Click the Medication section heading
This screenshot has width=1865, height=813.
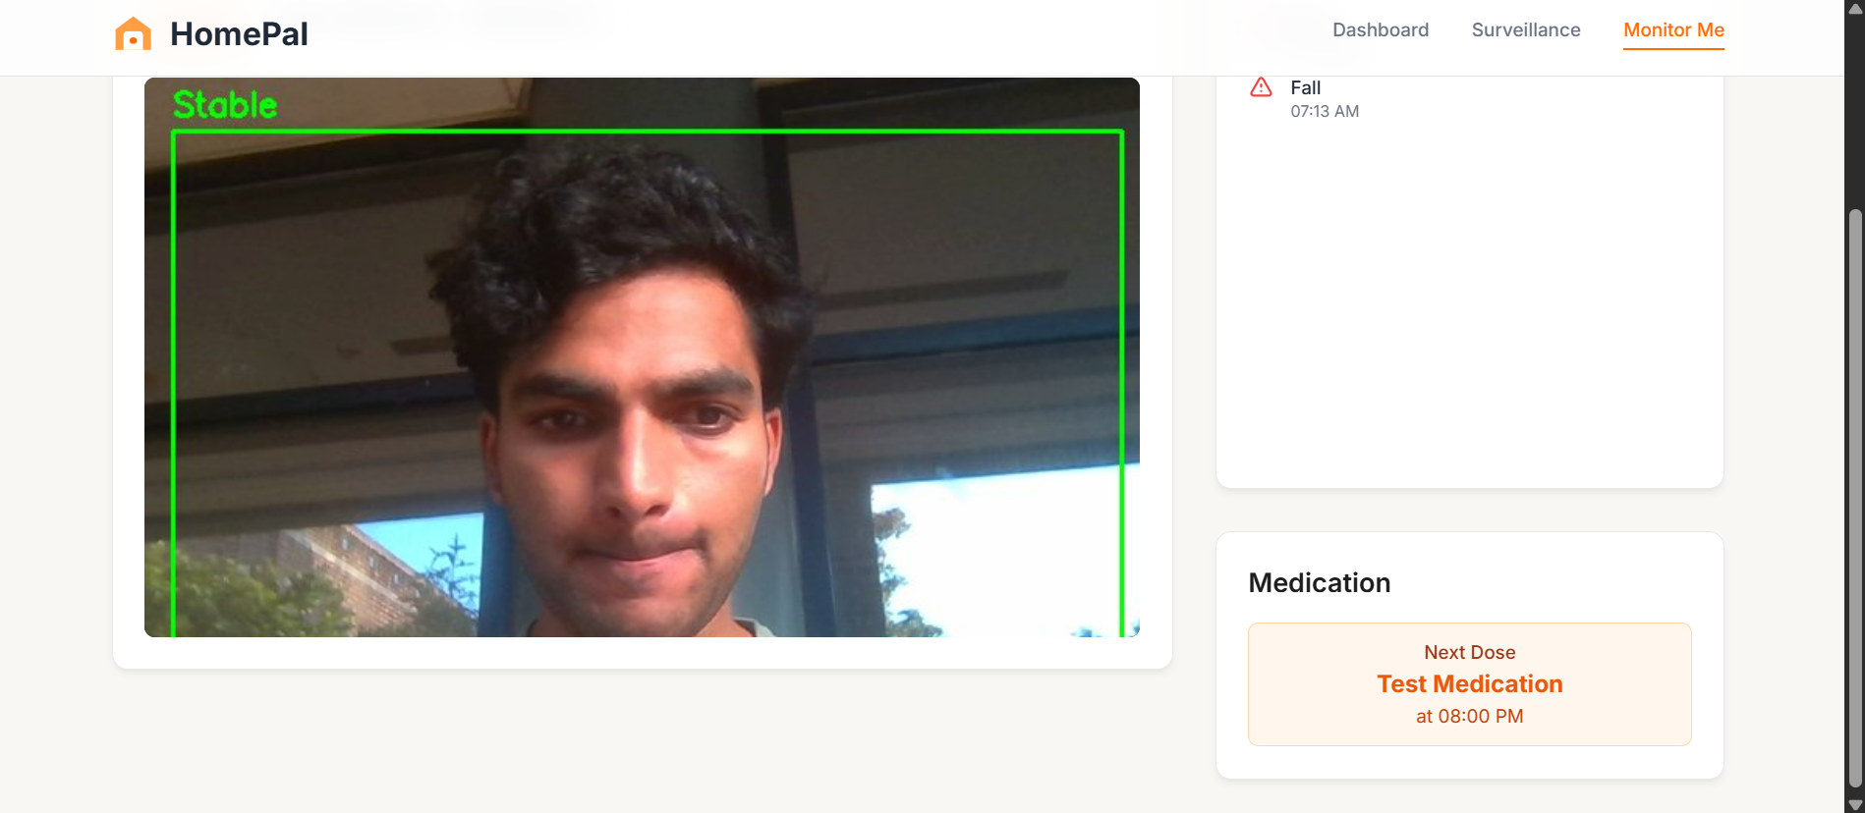[x=1319, y=583]
